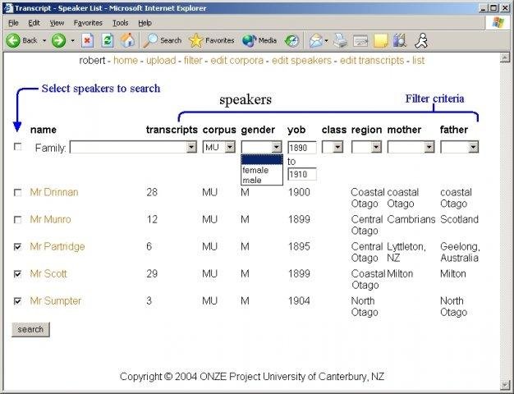Open the Mr Partridge speaker link

point(57,246)
